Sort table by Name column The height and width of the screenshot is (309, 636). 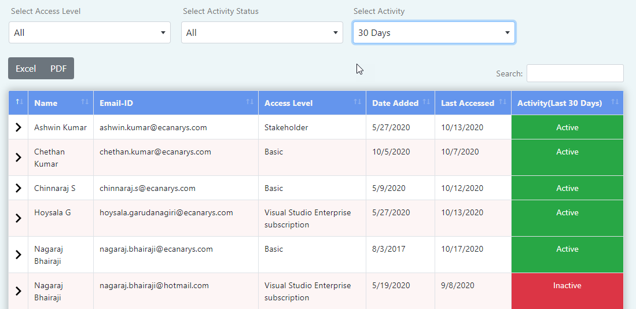[x=61, y=103]
